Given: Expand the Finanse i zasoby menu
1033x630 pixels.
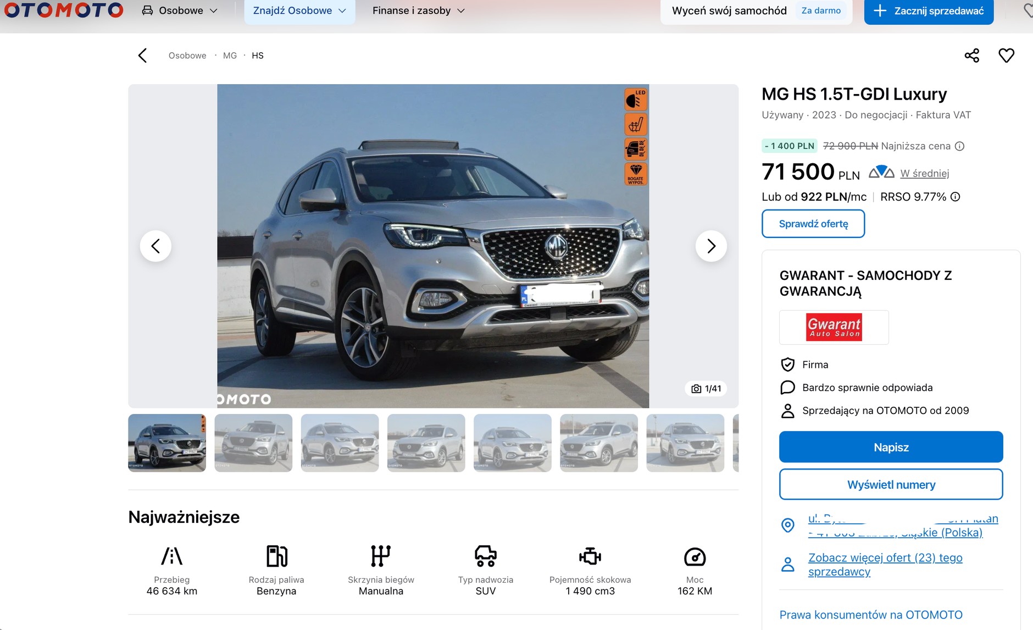Looking at the screenshot, I should click(x=418, y=10).
